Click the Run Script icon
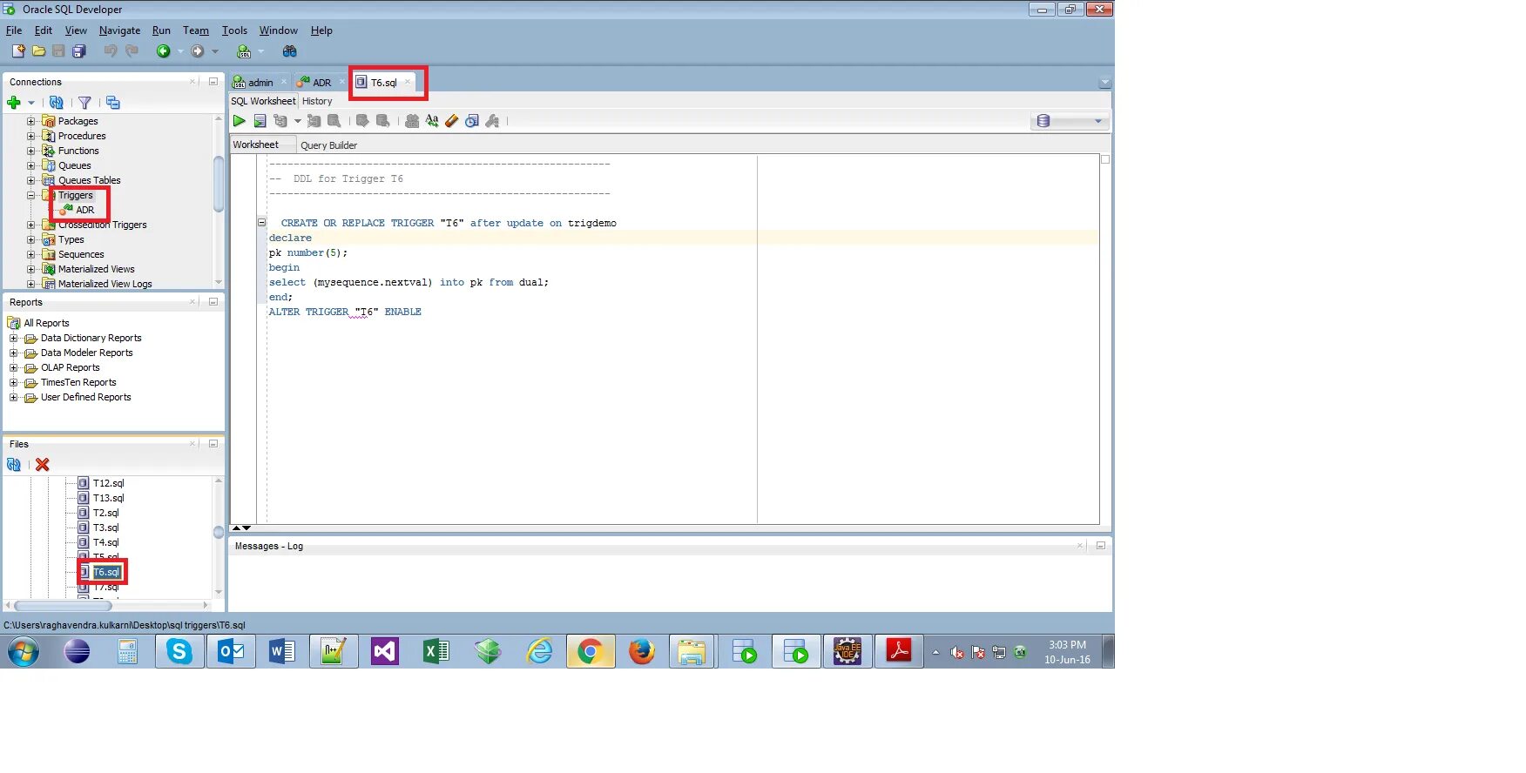 pos(260,121)
